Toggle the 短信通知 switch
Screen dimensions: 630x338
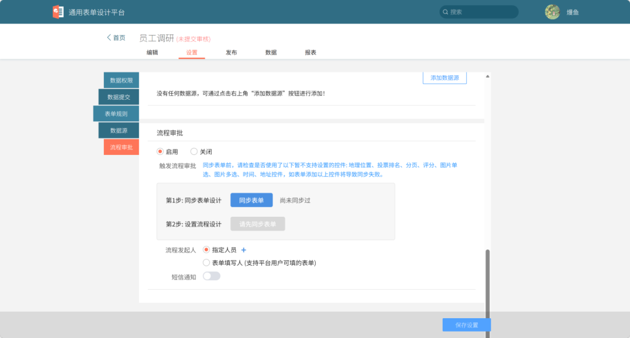(x=211, y=275)
